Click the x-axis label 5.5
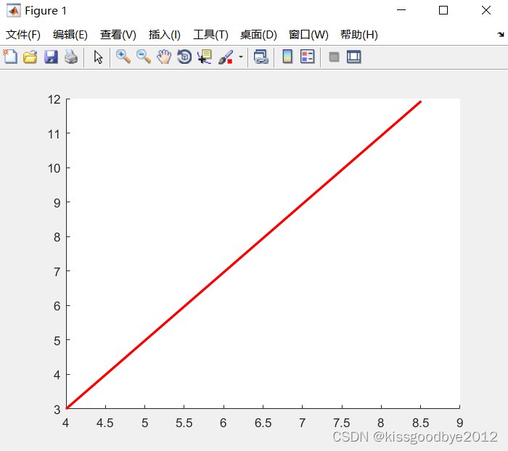 (x=184, y=423)
